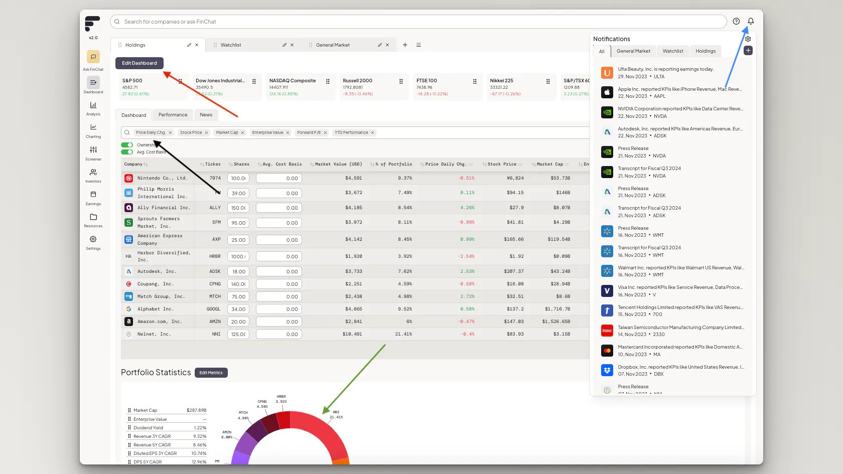Open Charting from the sidebar
The height and width of the screenshot is (474, 843).
93,130
